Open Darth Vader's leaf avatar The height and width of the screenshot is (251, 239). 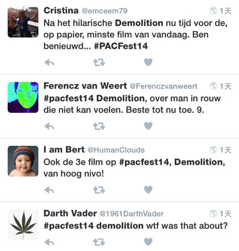[x=23, y=225]
